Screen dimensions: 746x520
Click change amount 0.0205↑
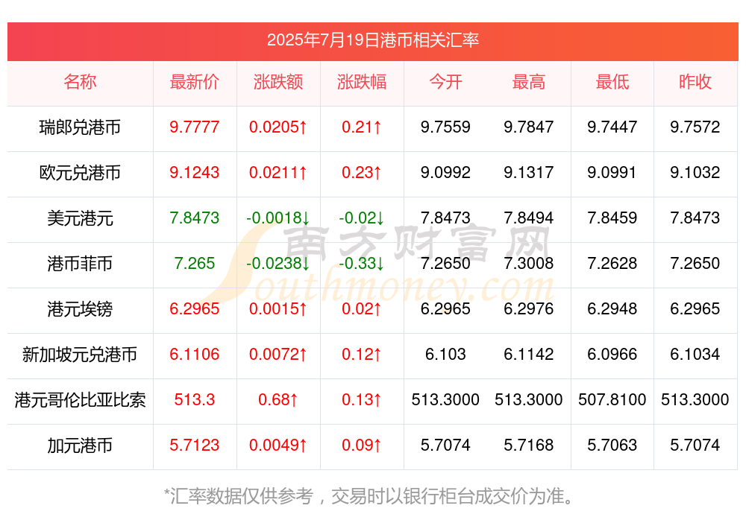tap(278, 127)
